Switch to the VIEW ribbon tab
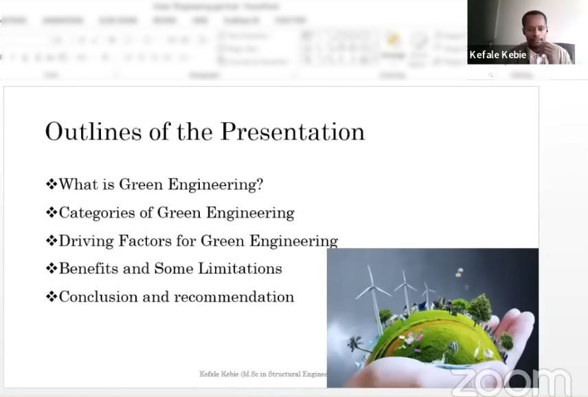Viewport: 588px width, 397px height. [x=201, y=20]
